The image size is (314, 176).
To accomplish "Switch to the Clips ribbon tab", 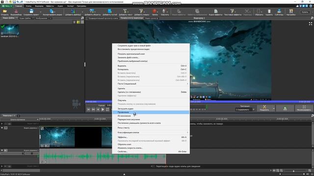I will (x=28, y=6).
